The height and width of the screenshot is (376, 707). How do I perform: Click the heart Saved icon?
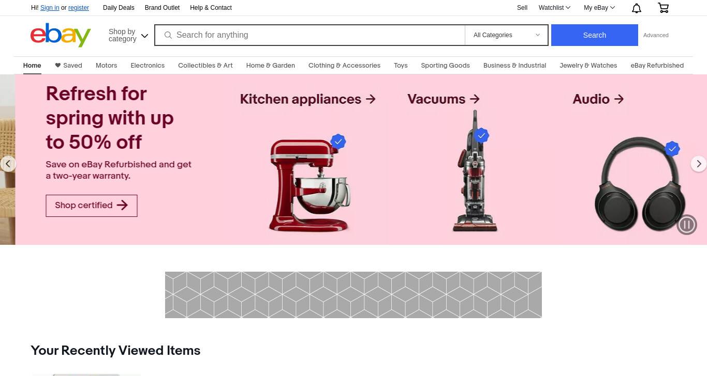[58, 66]
